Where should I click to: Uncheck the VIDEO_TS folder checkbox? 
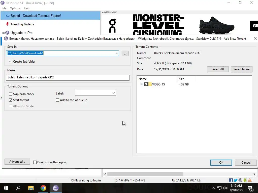click(x=146, y=84)
